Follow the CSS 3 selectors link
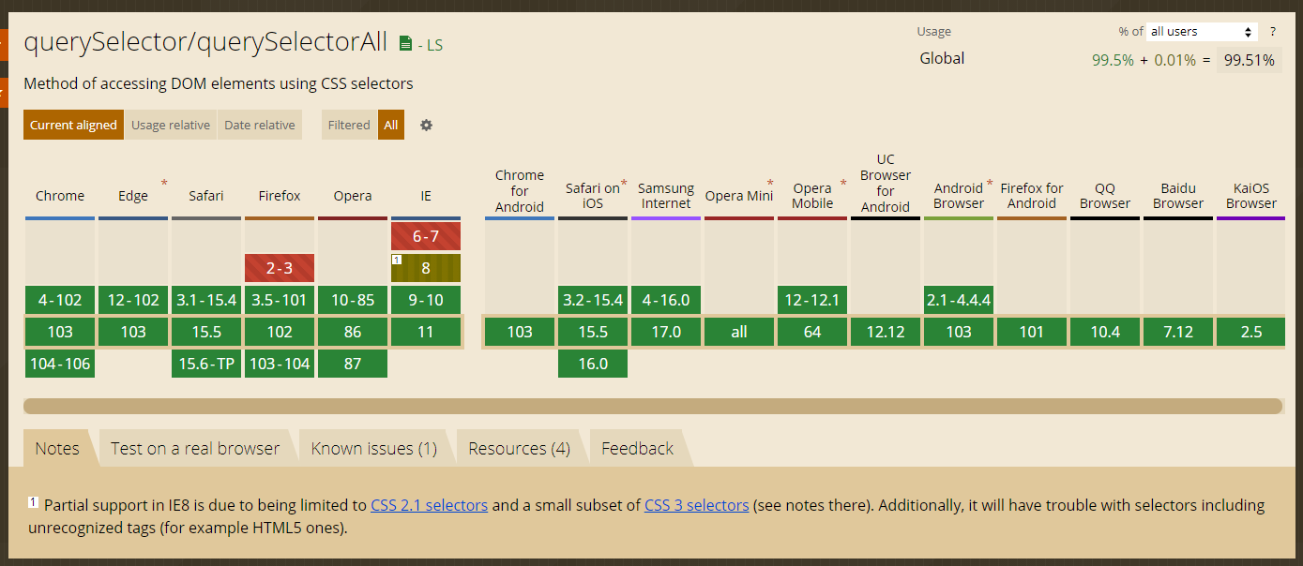 click(696, 505)
